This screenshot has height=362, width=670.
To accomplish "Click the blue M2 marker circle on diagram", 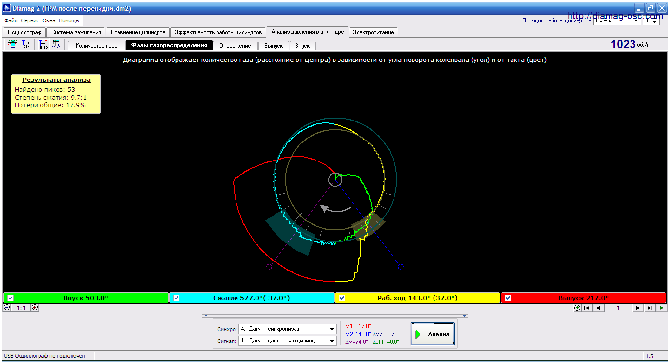I will click(401, 267).
